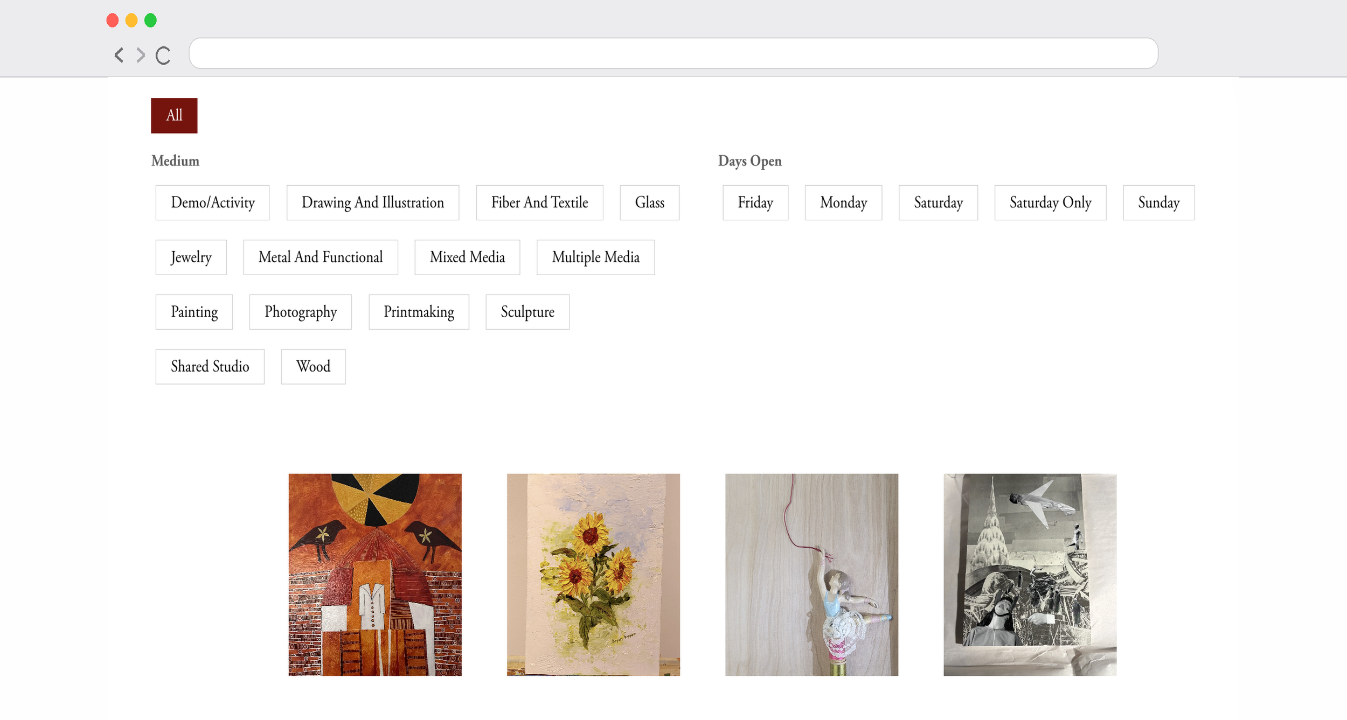Select the Painting filter
The image size is (1347, 720).
click(x=194, y=312)
